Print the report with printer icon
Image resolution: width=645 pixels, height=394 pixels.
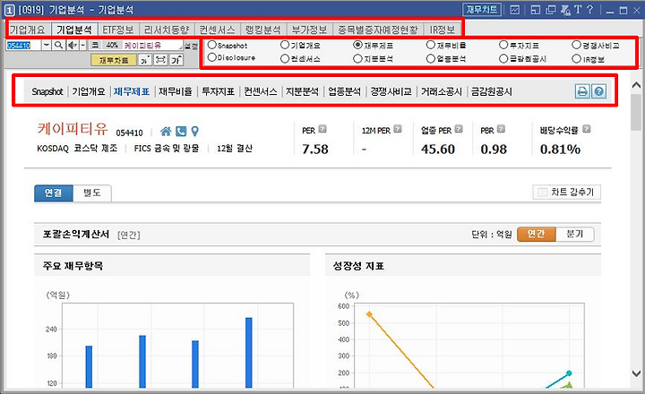582,91
